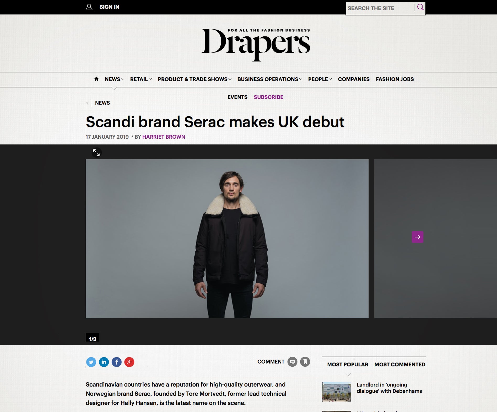Bookmark this article
Screen dimensions: 497x412
click(305, 362)
